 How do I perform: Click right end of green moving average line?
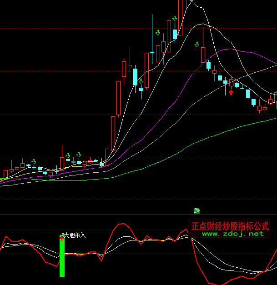(275, 118)
